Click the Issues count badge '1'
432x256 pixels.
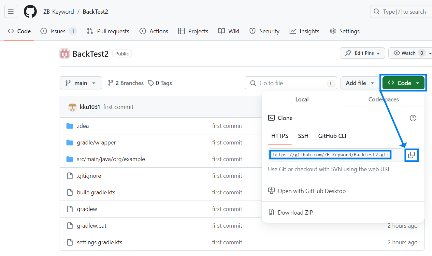coord(73,31)
